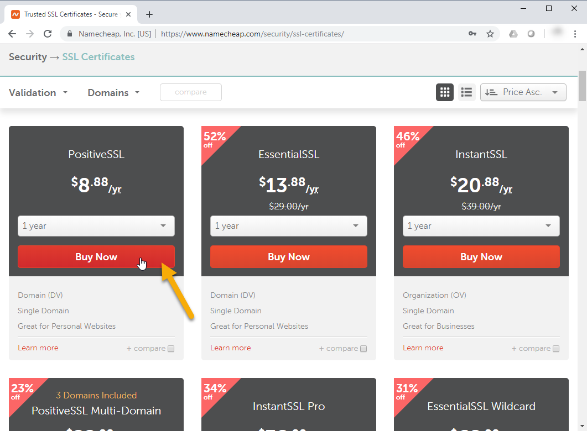This screenshot has width=587, height=431.
Task: Click the $13.88/yr price
Action: click(289, 185)
